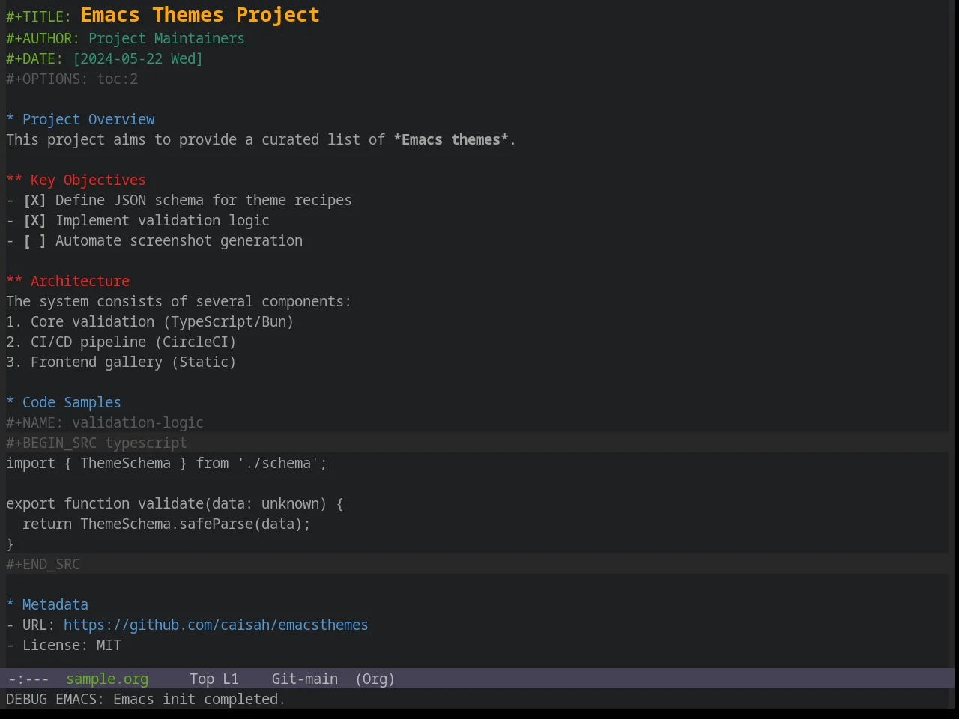
Task: Click the '#+NAME: validation-logic' line
Action: [105, 423]
